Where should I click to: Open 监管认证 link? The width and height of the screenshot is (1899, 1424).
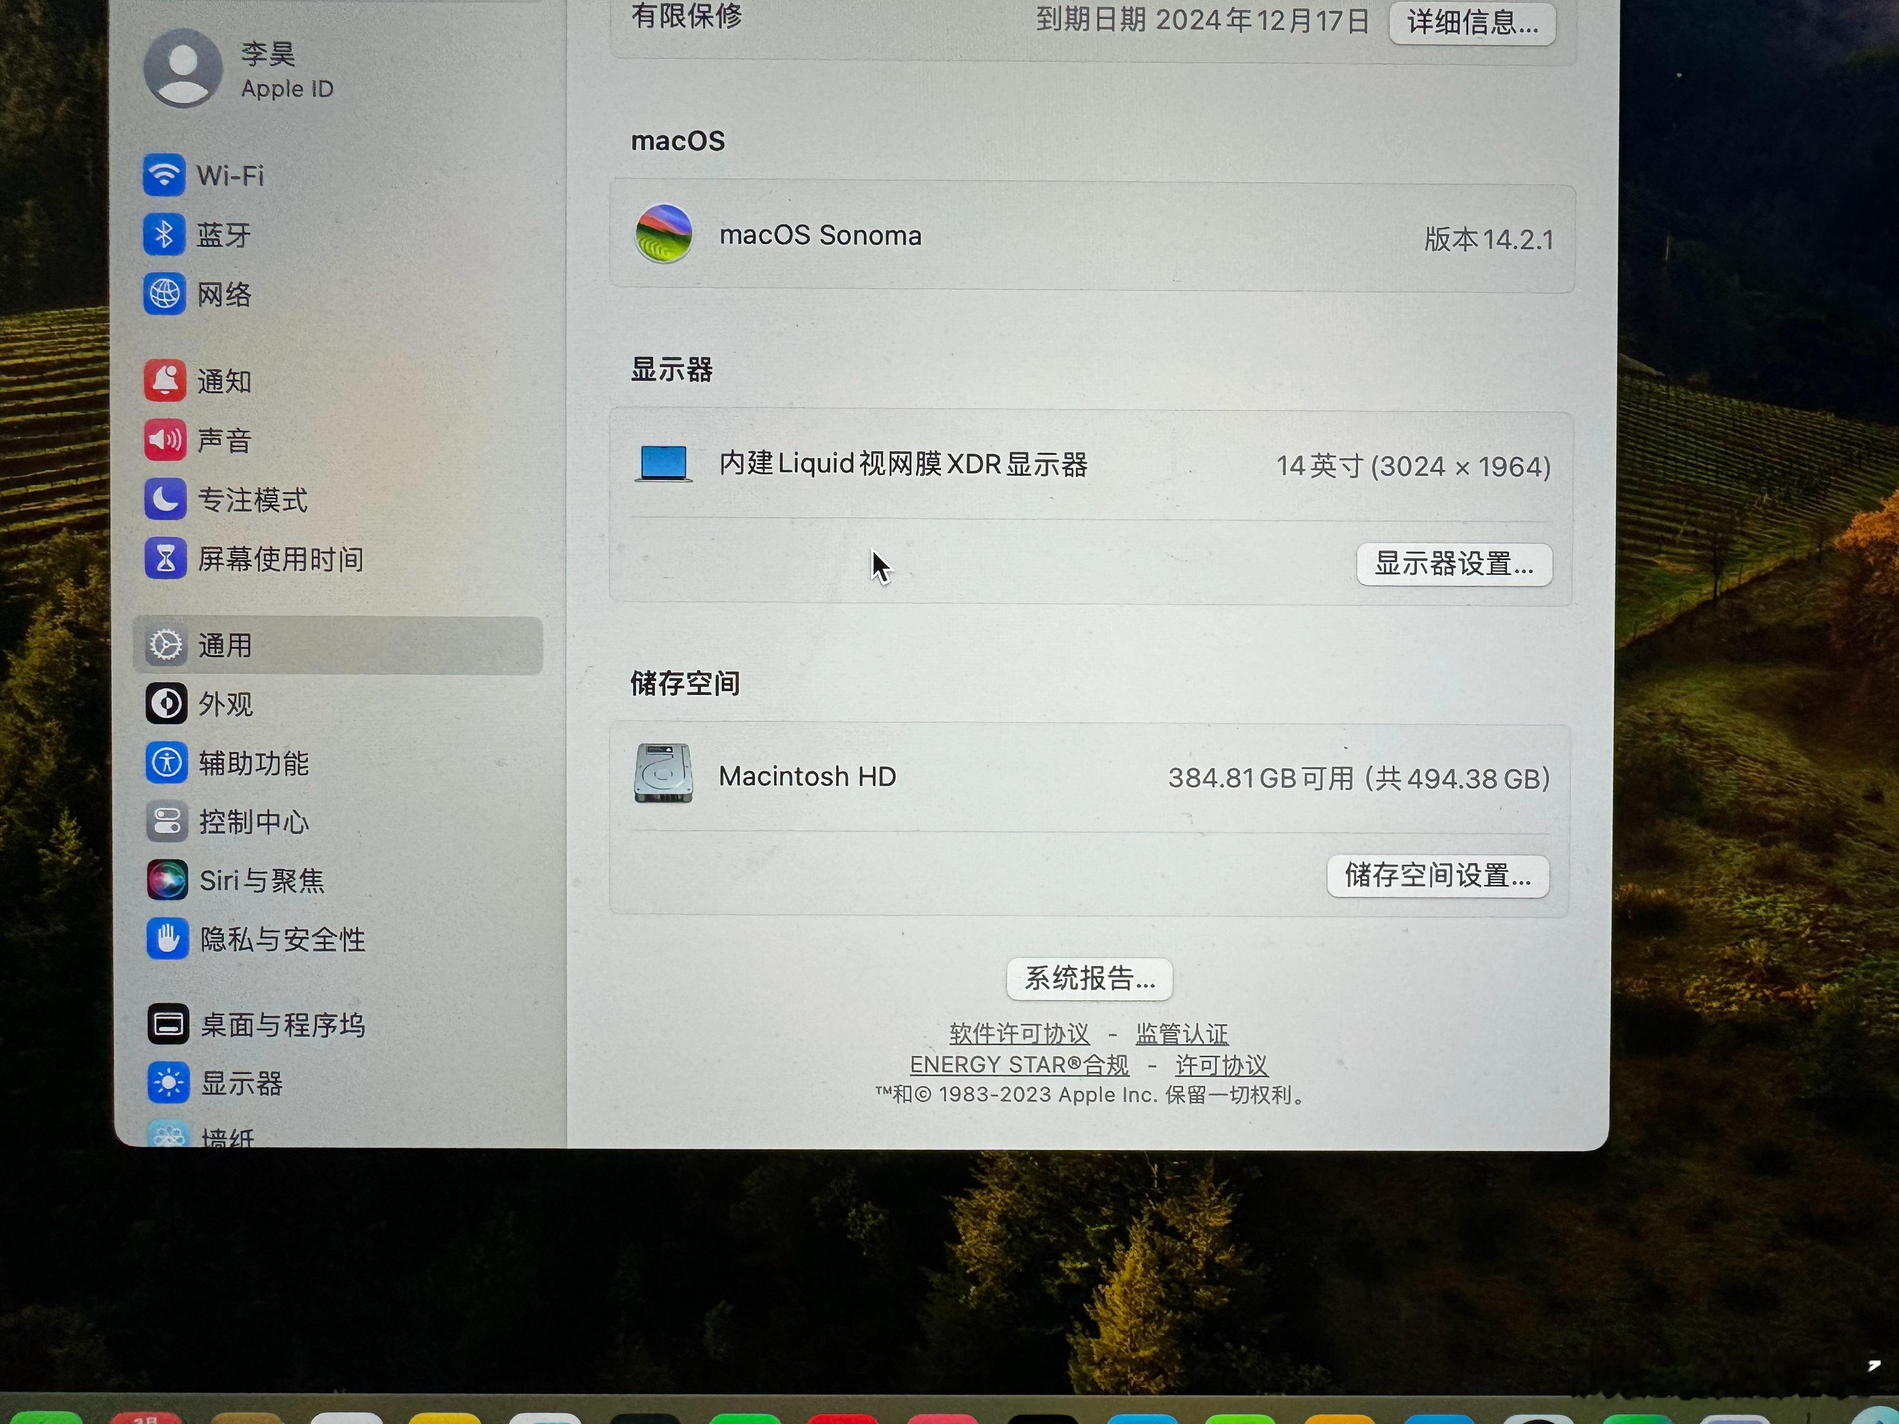pyautogui.click(x=1182, y=1034)
